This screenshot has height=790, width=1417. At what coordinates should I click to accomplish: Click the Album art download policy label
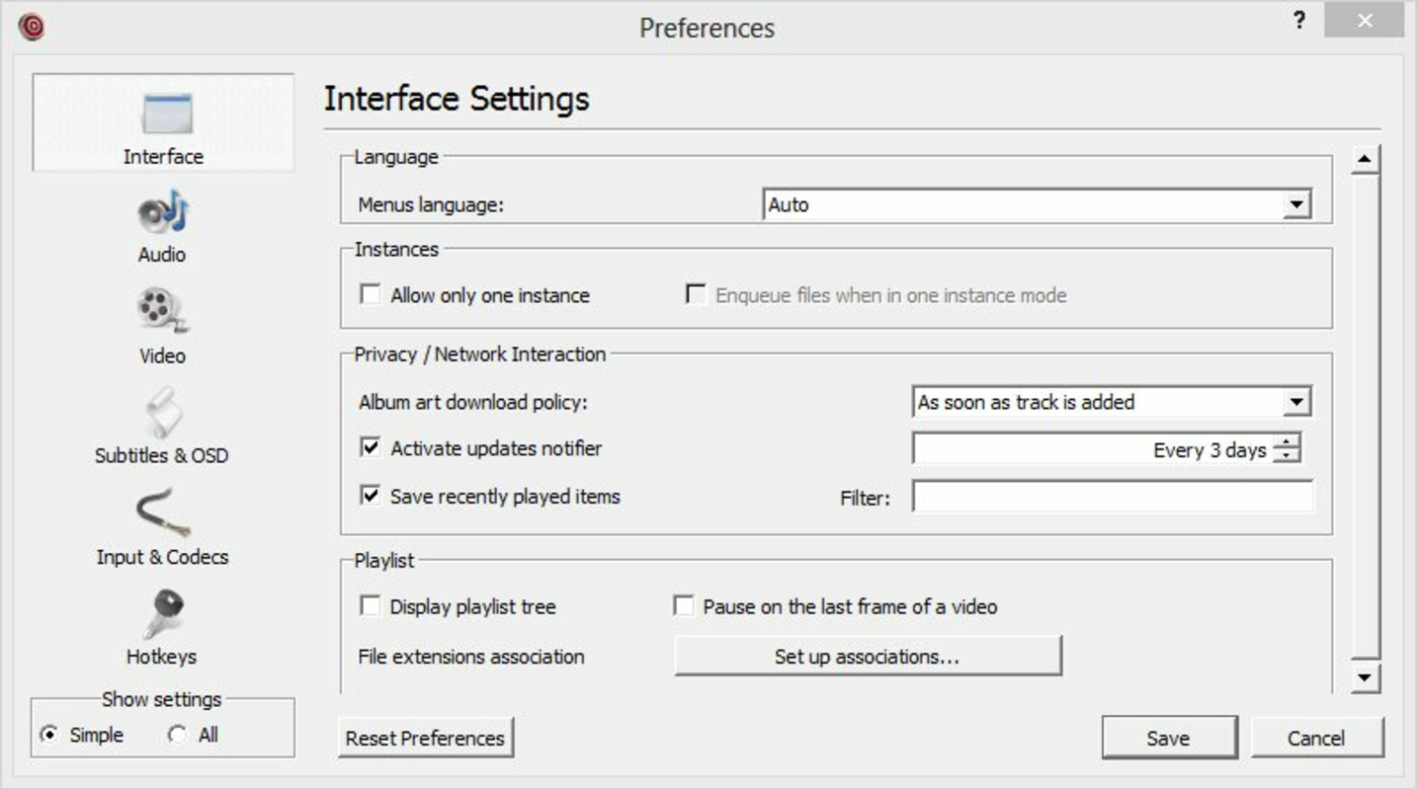click(473, 402)
